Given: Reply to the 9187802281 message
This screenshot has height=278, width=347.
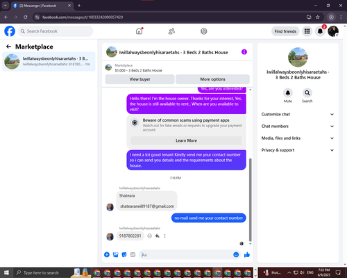Looking at the screenshot, I should 158,236.
